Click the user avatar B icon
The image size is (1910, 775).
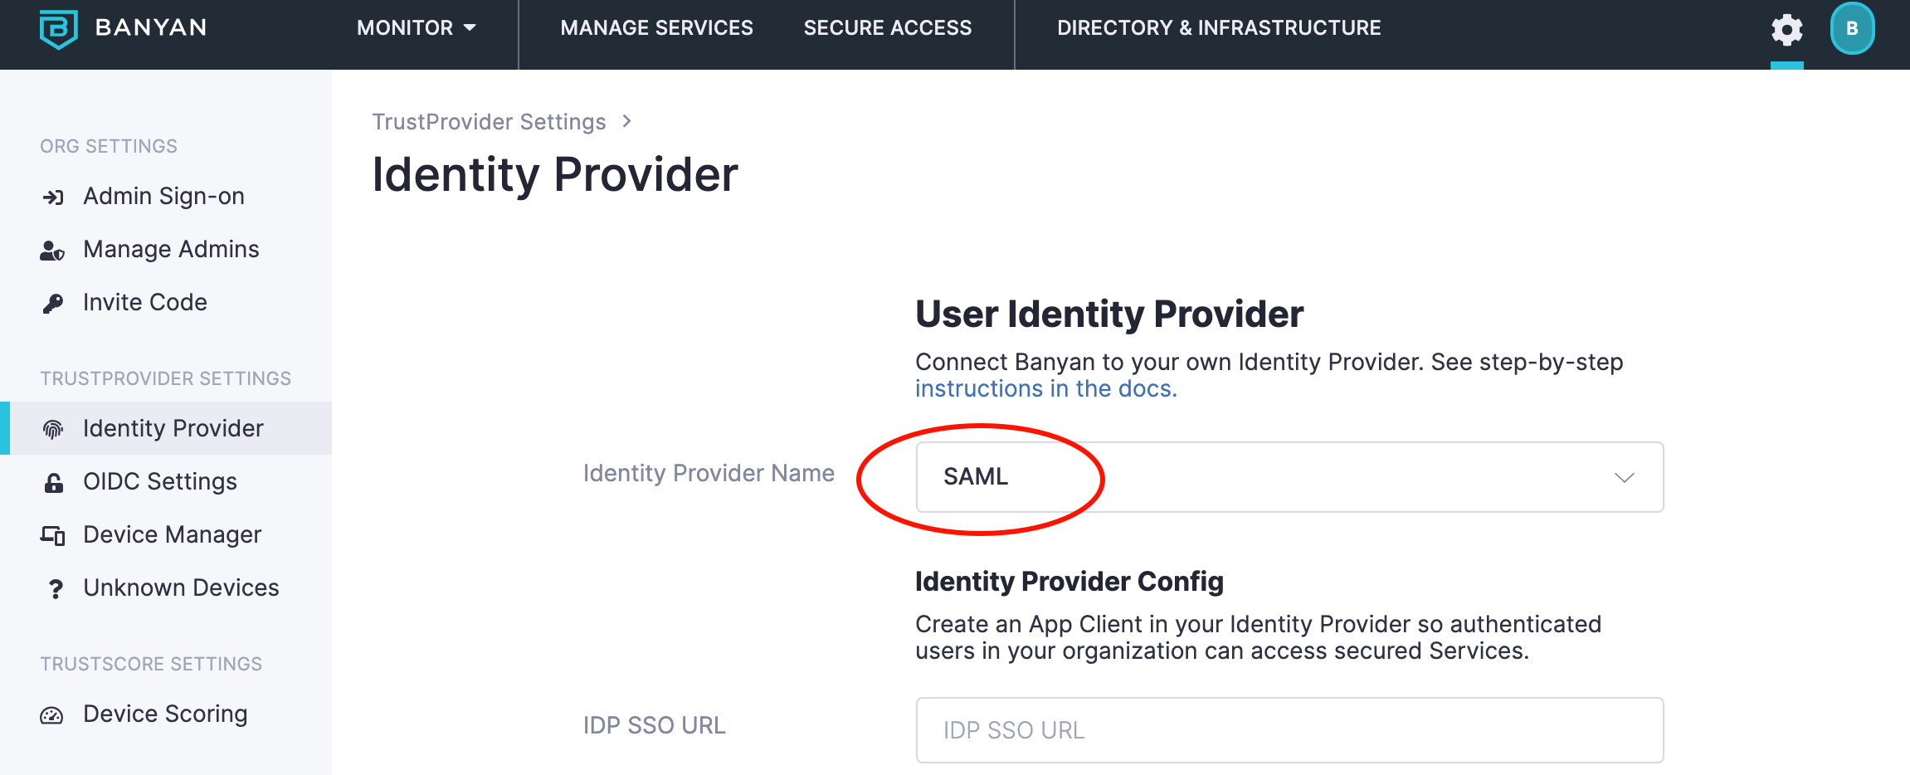click(x=1852, y=29)
